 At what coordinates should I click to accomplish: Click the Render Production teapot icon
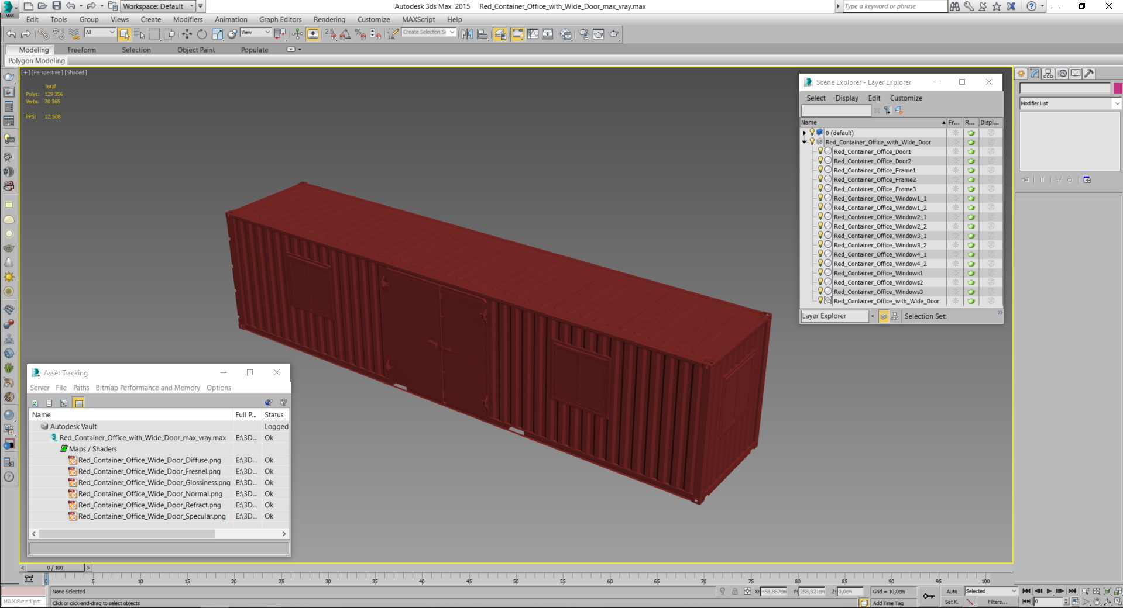pos(613,34)
